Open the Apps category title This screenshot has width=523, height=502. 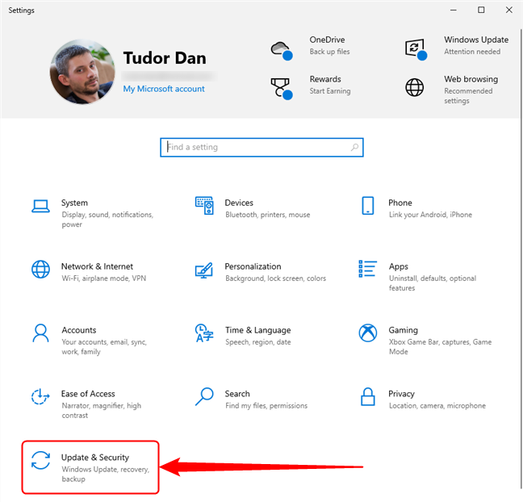pyautogui.click(x=399, y=266)
